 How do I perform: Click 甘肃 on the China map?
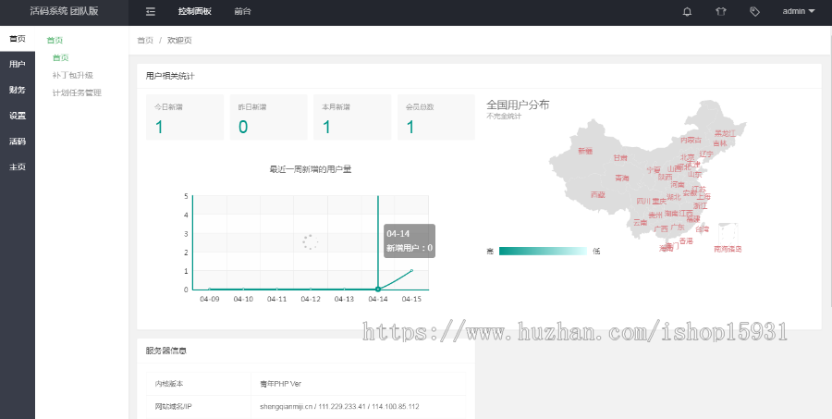coord(620,158)
